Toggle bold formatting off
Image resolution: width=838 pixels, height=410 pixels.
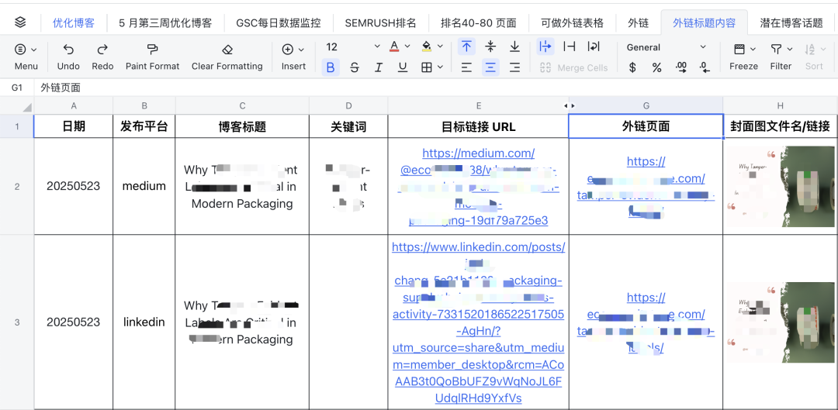(x=331, y=67)
